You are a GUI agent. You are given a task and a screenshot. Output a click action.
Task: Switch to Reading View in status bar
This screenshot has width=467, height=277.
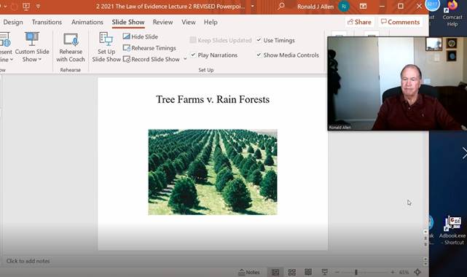coord(308,272)
